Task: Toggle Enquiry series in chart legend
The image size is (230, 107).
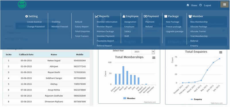Action: 196,99
